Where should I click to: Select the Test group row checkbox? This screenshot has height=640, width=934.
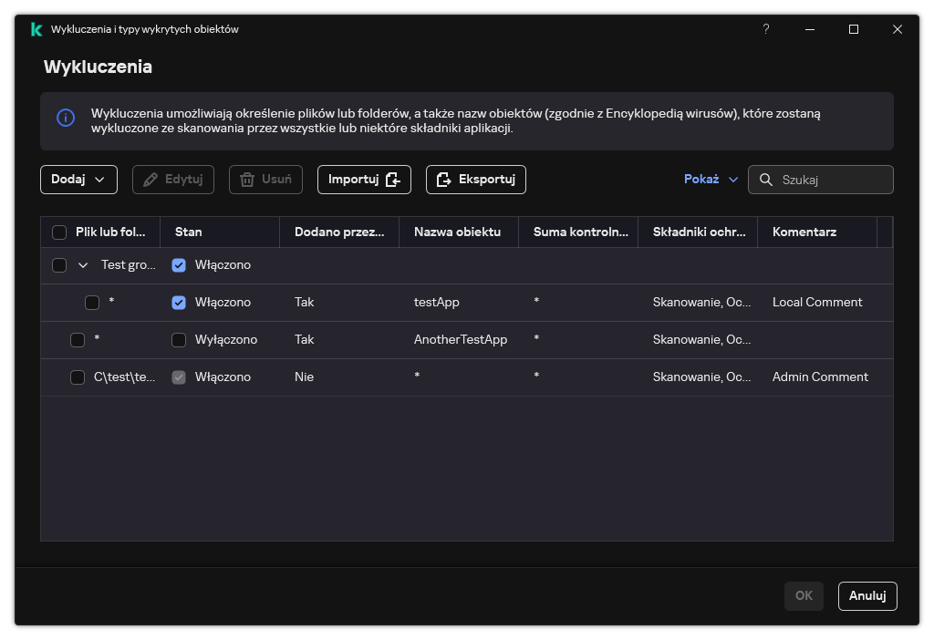[59, 265]
